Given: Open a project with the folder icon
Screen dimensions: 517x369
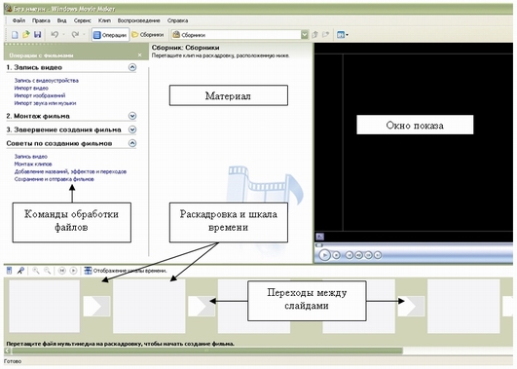Looking at the screenshot, I should (x=26, y=35).
